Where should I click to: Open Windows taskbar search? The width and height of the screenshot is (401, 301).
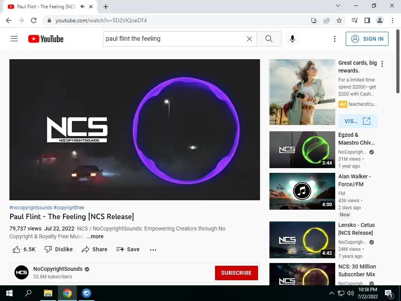[28, 293]
